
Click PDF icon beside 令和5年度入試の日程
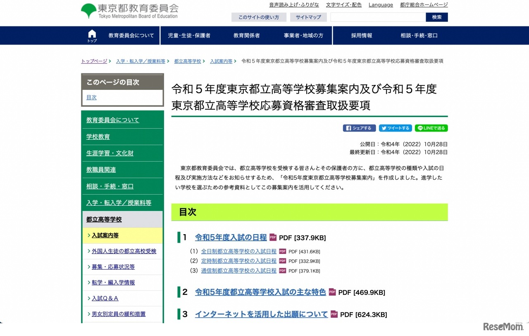pyautogui.click(x=273, y=237)
